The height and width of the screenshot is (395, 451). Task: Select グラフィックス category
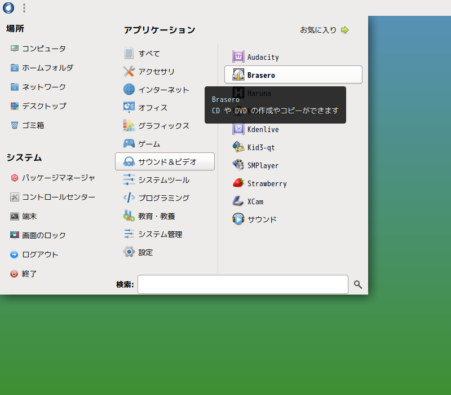165,125
